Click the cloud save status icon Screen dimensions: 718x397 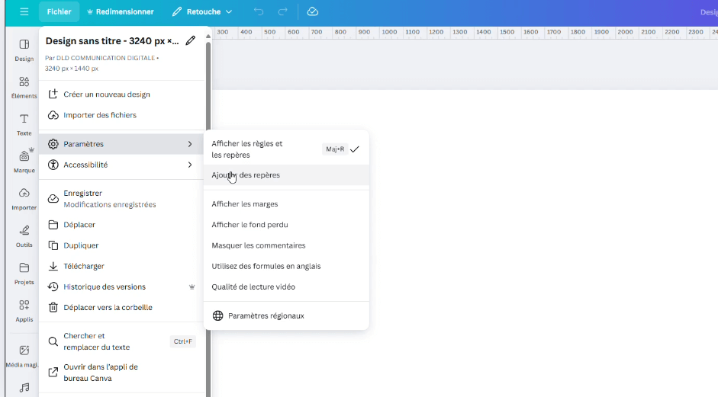pyautogui.click(x=313, y=11)
